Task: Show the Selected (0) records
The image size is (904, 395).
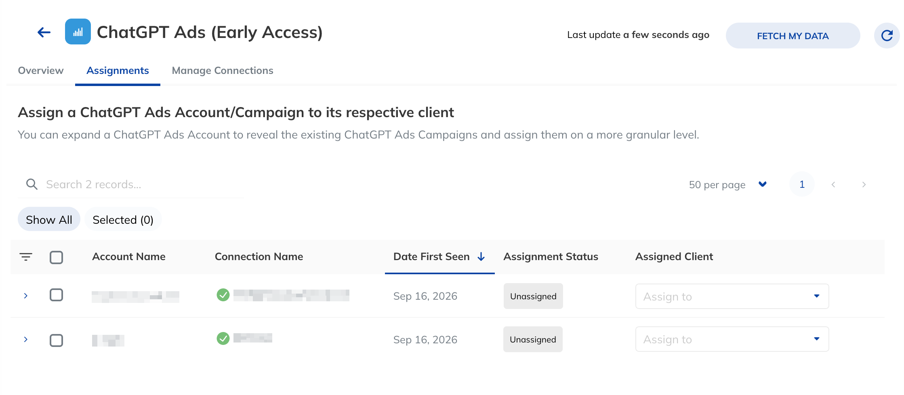Action: coord(123,219)
